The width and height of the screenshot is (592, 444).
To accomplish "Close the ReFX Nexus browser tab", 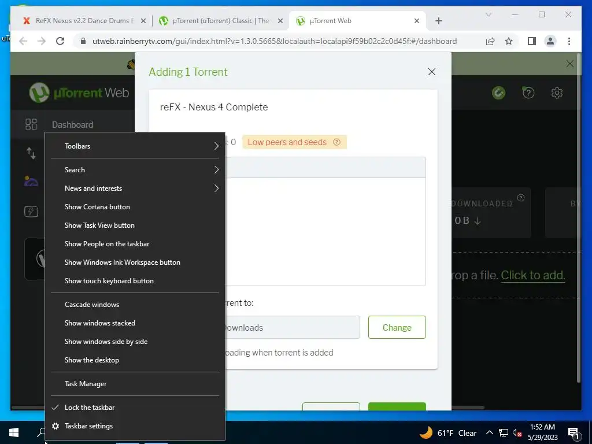I will pyautogui.click(x=143, y=21).
